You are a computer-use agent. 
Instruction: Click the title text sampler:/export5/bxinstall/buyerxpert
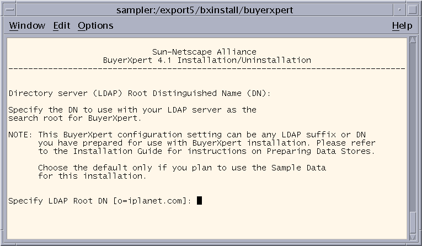[x=205, y=10]
